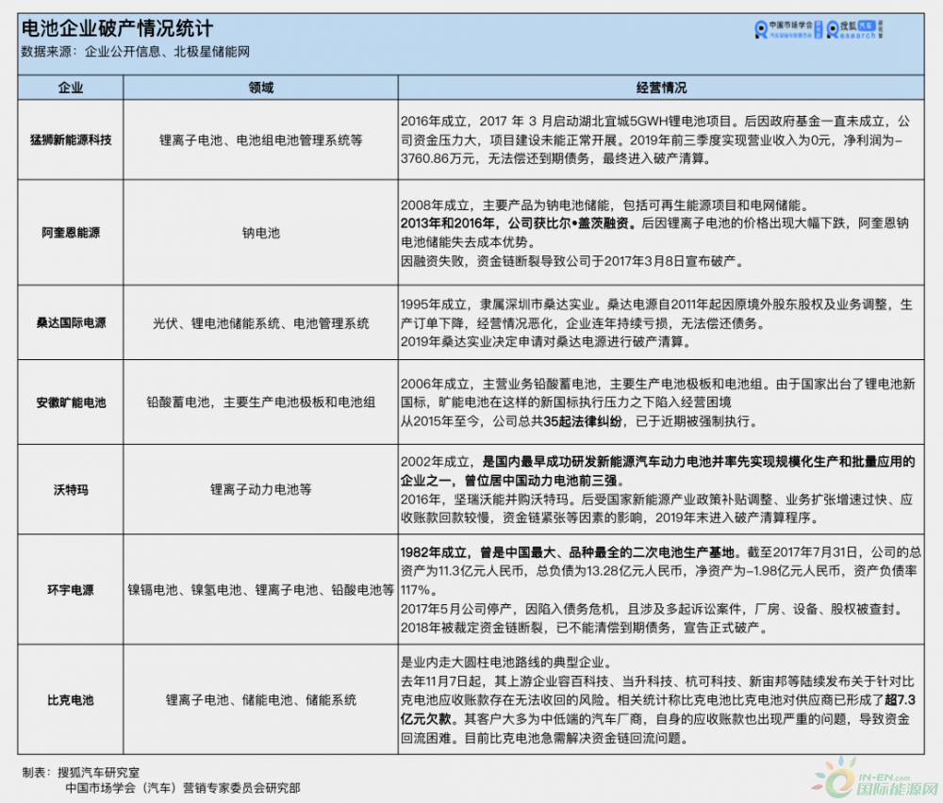Select the 比克电池 company cell
943x803 pixels.
(71, 700)
